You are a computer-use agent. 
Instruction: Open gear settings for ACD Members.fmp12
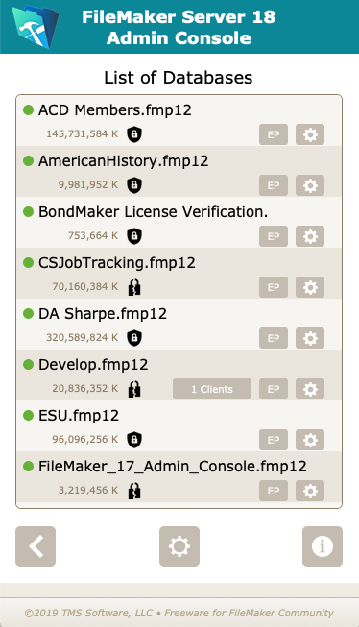(x=310, y=134)
